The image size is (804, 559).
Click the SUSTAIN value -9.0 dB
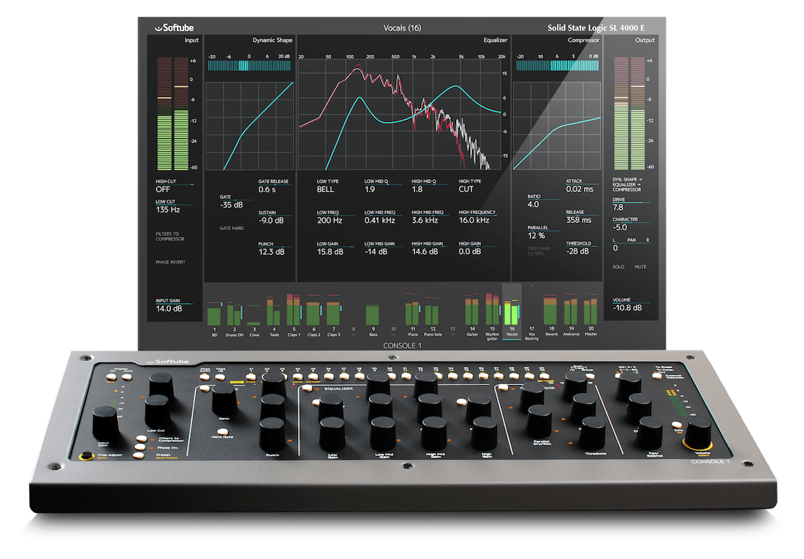click(270, 221)
